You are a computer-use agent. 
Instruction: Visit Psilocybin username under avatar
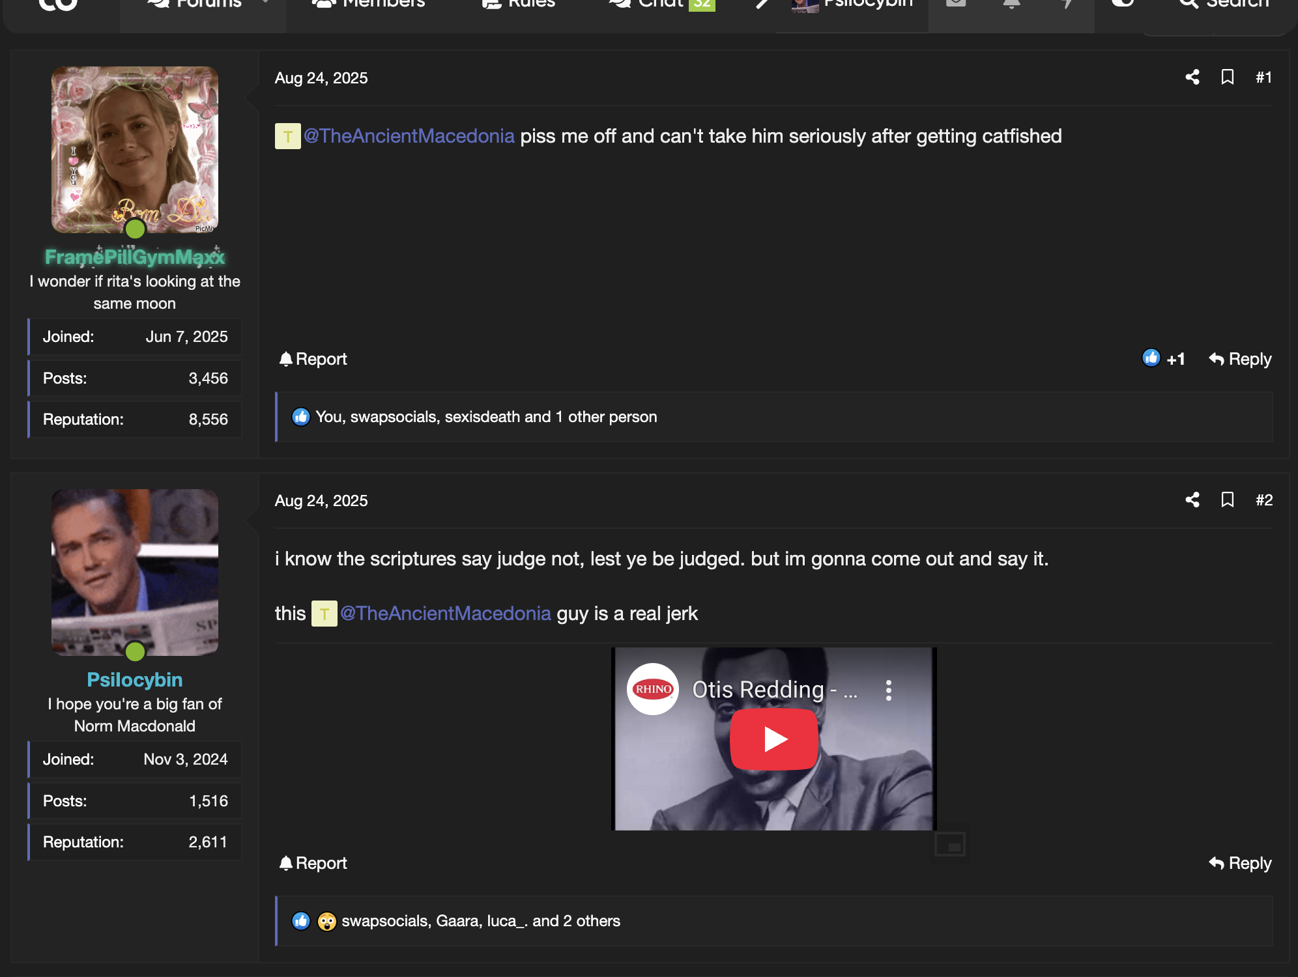[135, 680]
